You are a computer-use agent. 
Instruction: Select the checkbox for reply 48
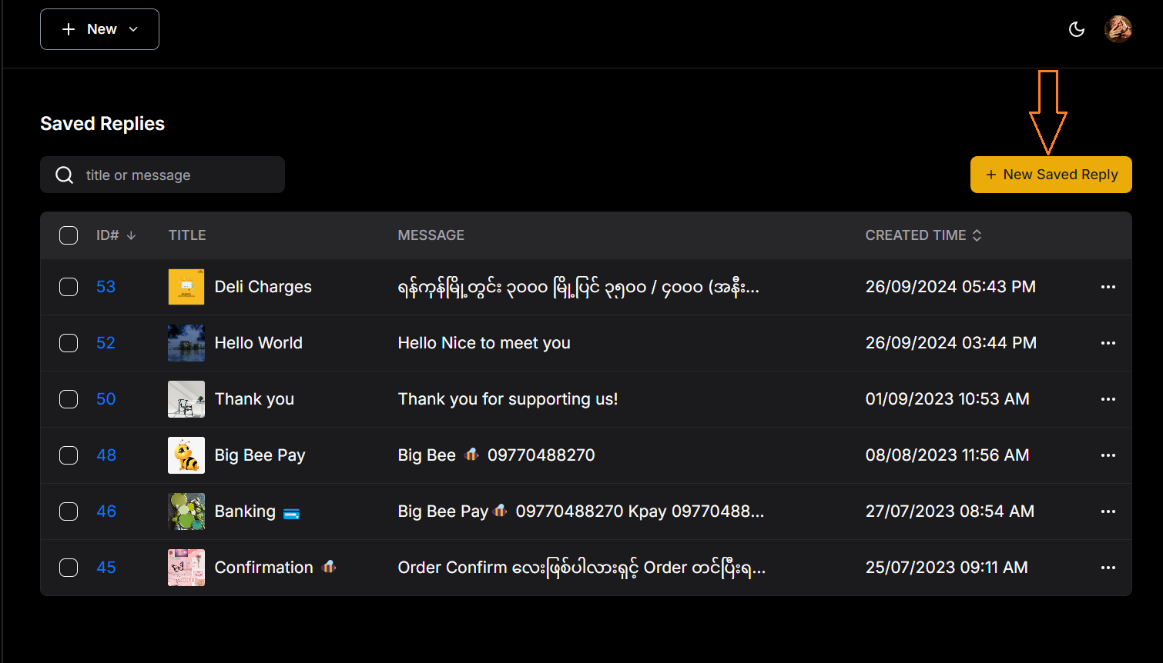click(x=69, y=455)
